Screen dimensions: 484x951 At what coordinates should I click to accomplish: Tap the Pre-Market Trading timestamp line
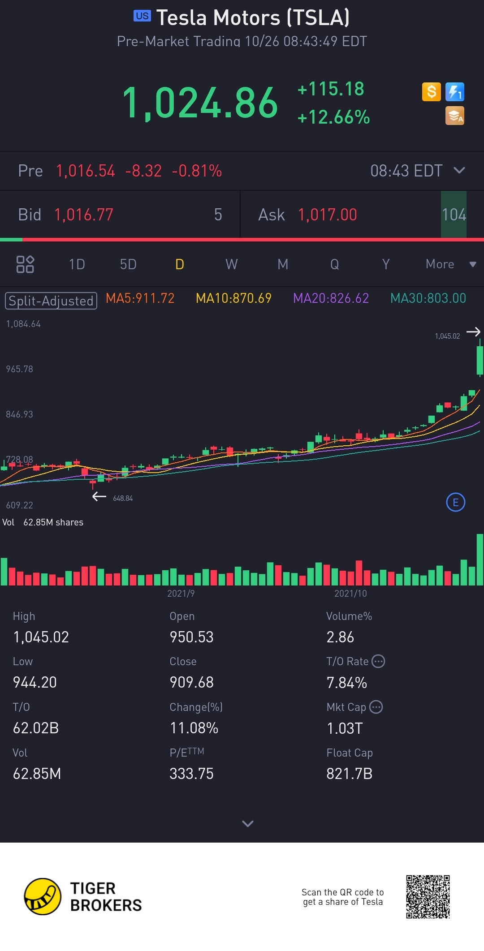pyautogui.click(x=242, y=41)
